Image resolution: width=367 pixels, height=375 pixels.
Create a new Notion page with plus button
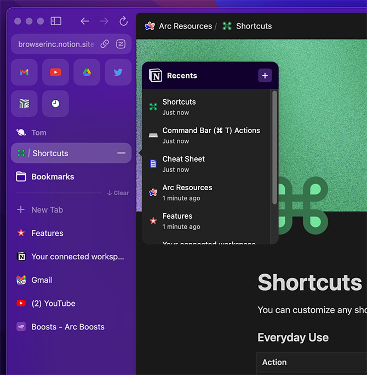coord(265,76)
